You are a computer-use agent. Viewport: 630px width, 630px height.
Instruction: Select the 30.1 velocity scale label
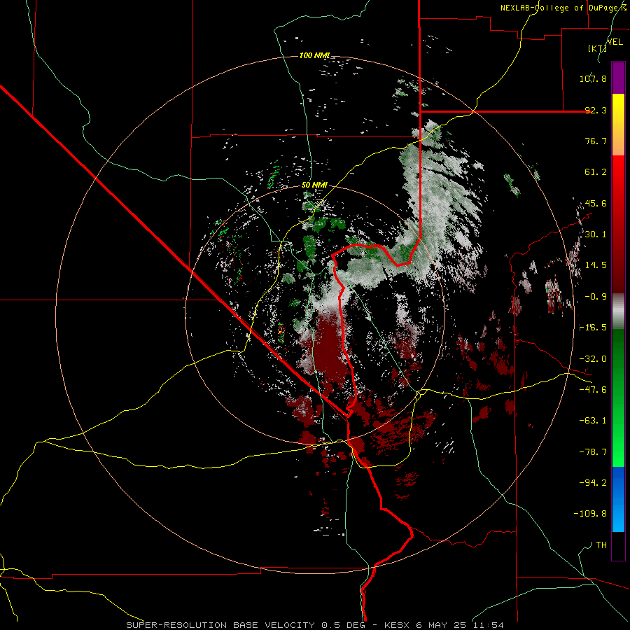pos(596,234)
